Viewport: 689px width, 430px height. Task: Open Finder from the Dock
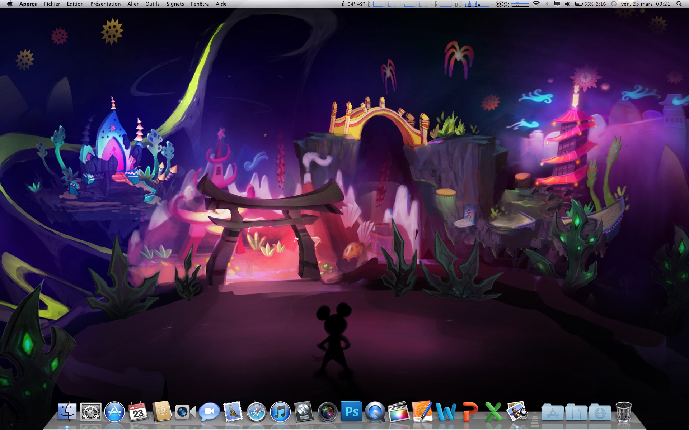tap(67, 412)
